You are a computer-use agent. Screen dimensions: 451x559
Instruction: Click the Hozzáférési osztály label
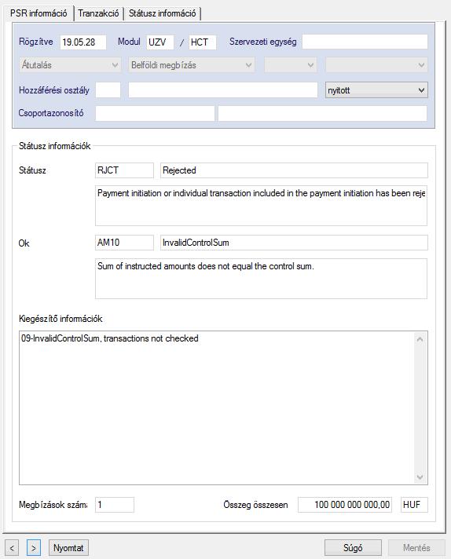point(54,90)
